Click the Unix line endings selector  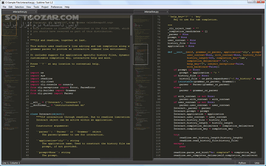click(257, 163)
